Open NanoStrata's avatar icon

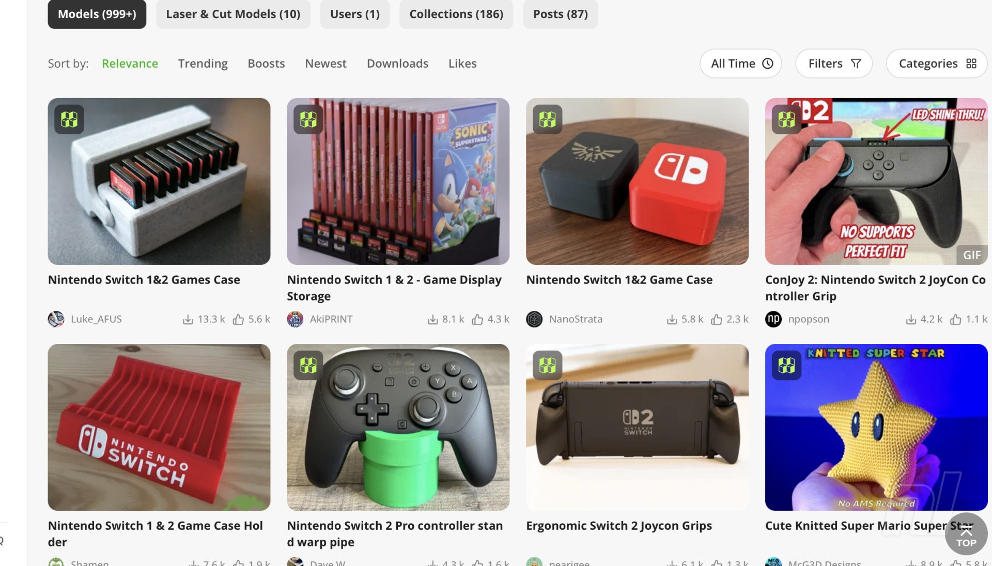pos(534,319)
